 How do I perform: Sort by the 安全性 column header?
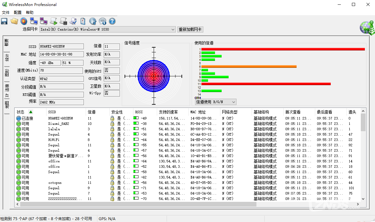coord(121,112)
